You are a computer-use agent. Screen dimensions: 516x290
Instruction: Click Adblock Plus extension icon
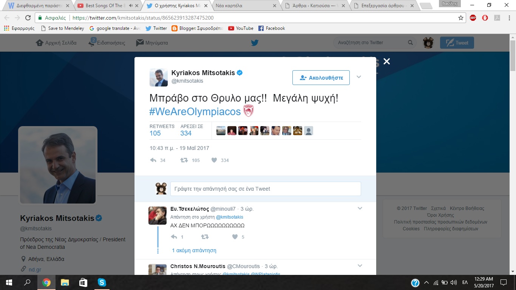point(473,18)
